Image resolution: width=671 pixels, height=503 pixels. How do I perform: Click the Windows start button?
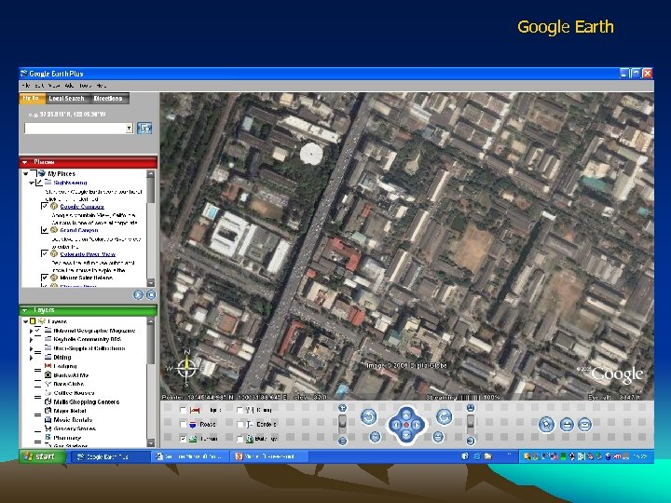[x=42, y=456]
